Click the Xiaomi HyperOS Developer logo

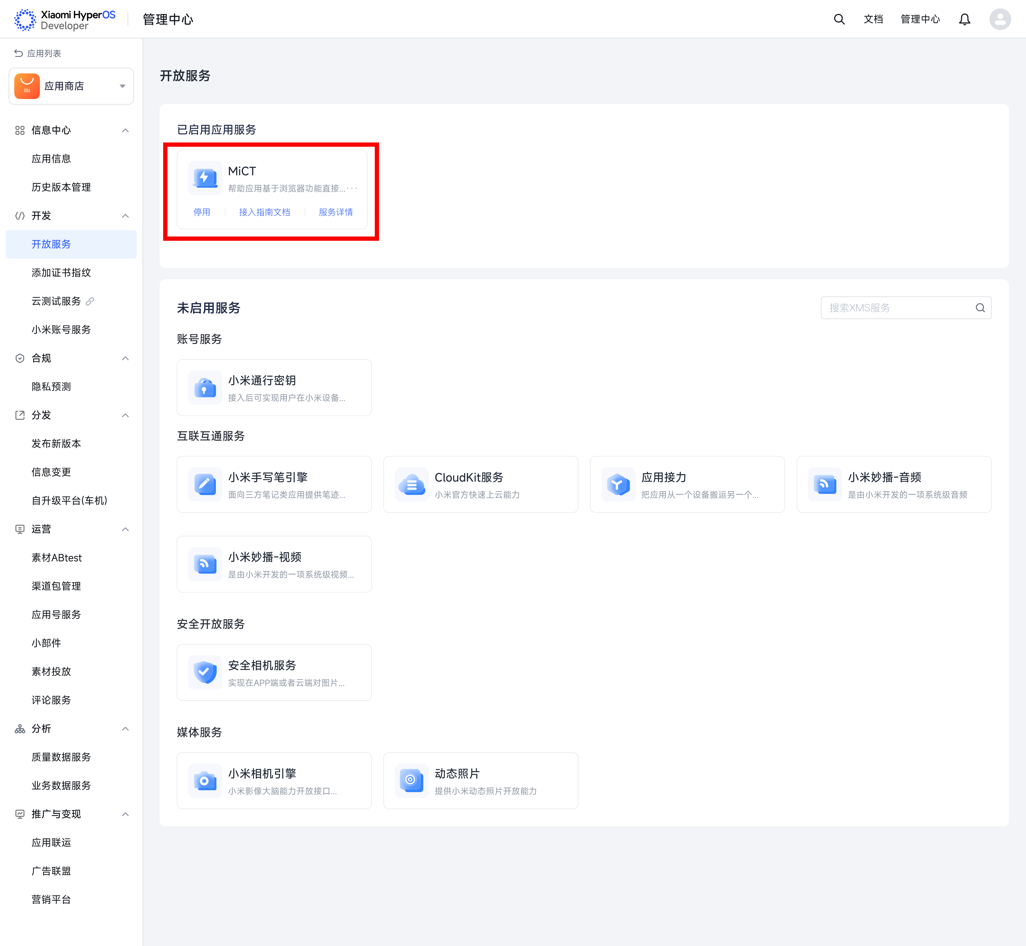pos(64,20)
